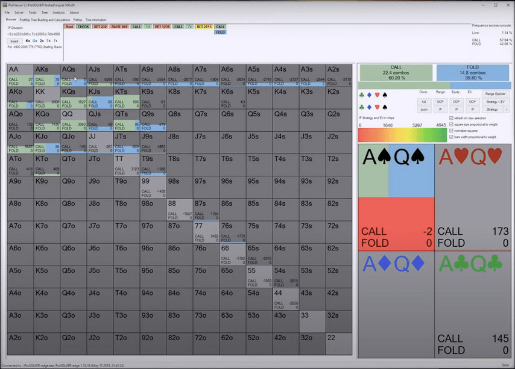Click the EV color gradient legend

tap(402, 135)
